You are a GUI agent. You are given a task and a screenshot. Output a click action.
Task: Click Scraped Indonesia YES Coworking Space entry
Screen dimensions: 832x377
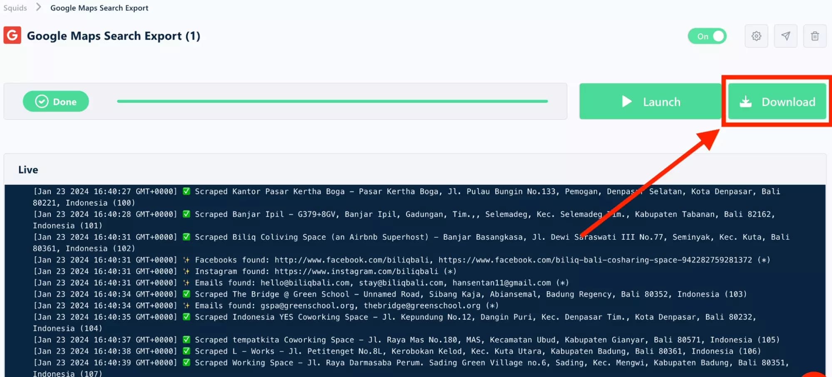point(395,322)
